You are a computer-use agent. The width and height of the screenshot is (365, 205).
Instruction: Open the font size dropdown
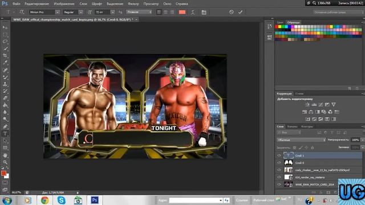pos(113,12)
